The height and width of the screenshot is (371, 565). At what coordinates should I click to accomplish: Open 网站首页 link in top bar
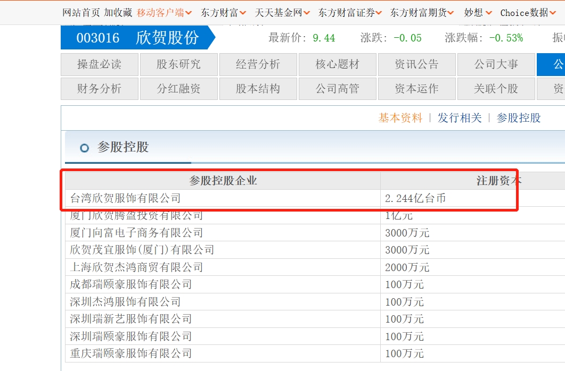(81, 13)
